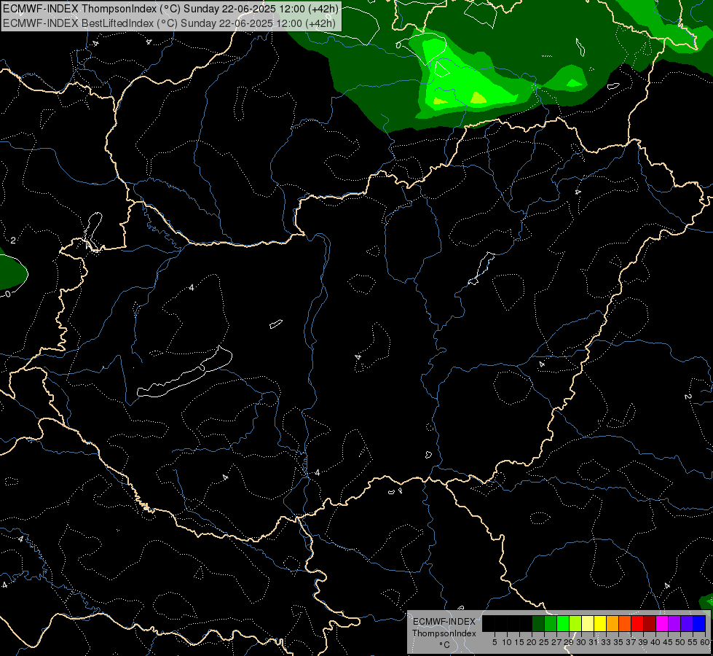Click the legend tick value 15

(x=519, y=642)
